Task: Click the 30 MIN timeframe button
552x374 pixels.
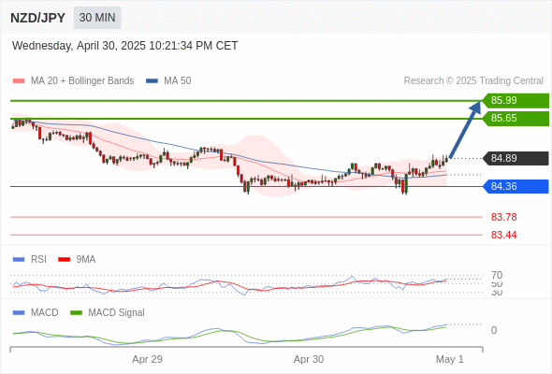Action: (x=97, y=18)
